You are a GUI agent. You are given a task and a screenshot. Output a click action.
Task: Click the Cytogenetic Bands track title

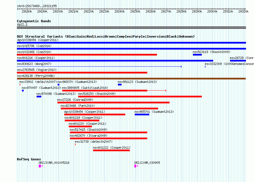[34, 21]
